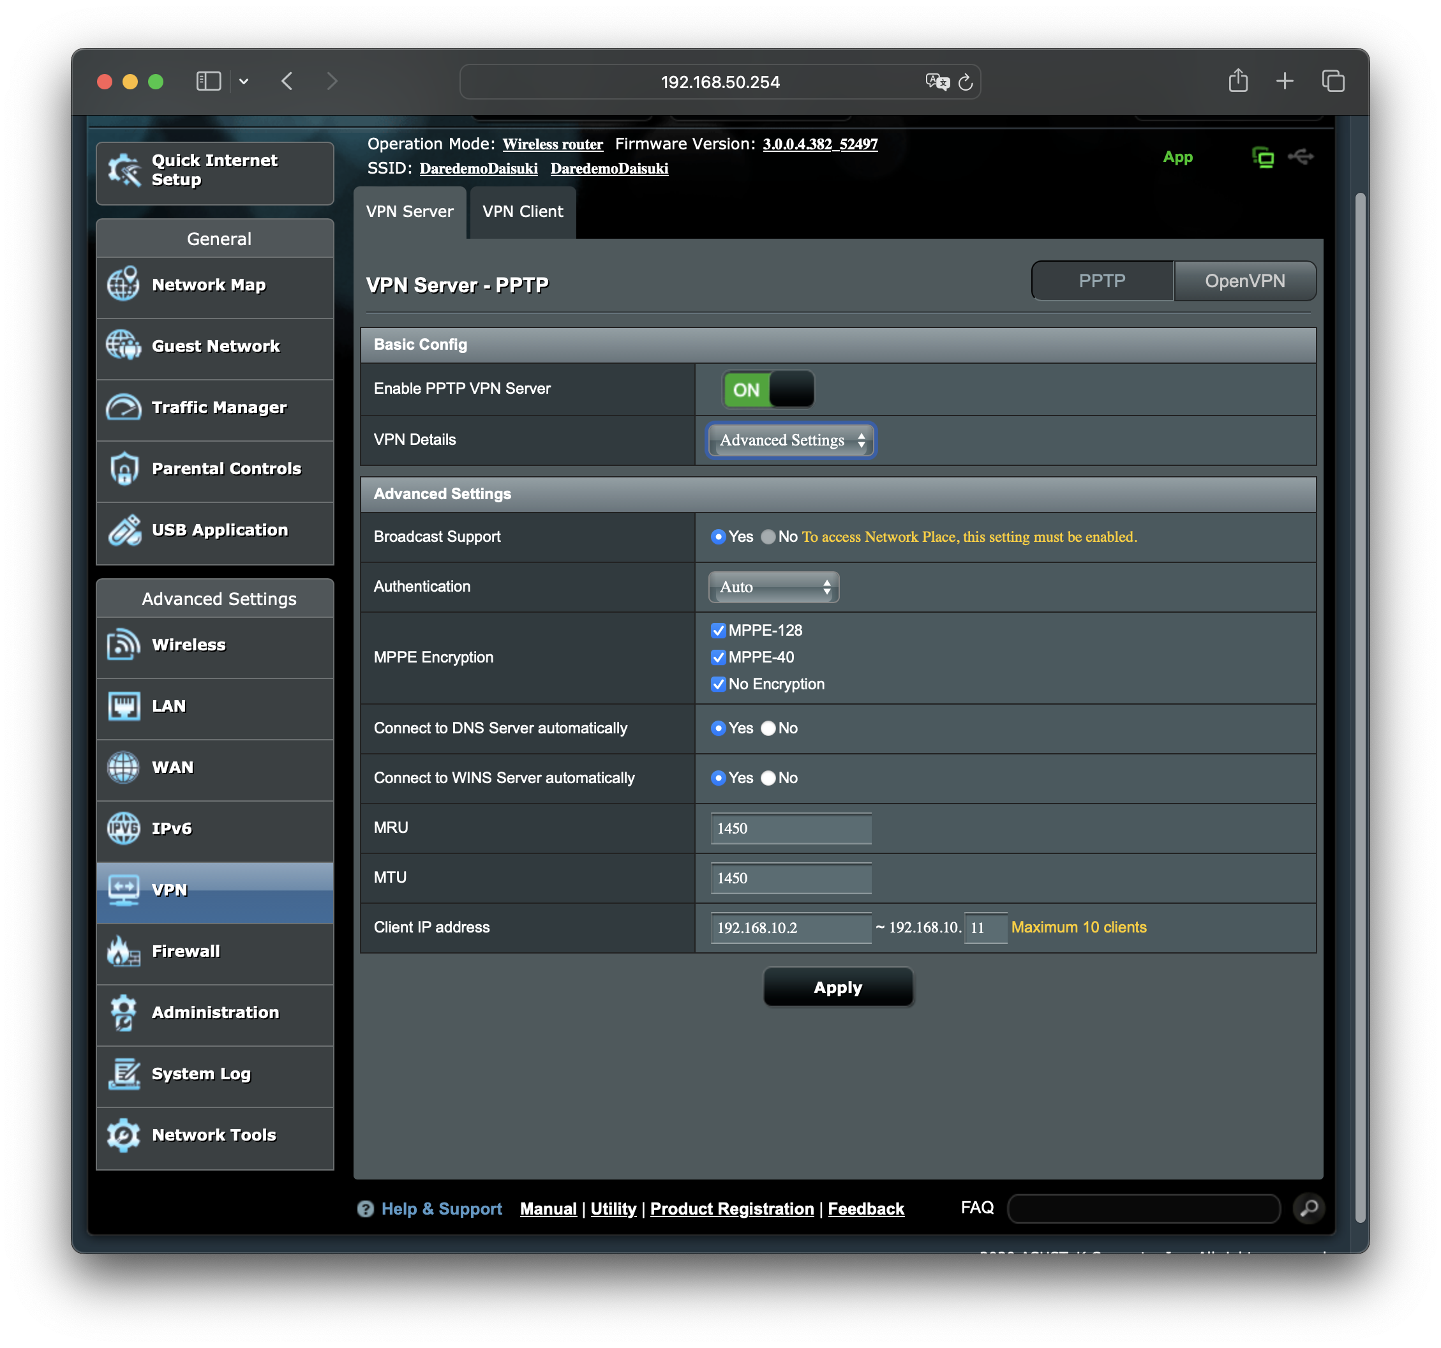This screenshot has width=1441, height=1348.
Task: Click the FAQ search magnifier icon
Action: pyautogui.click(x=1308, y=1208)
